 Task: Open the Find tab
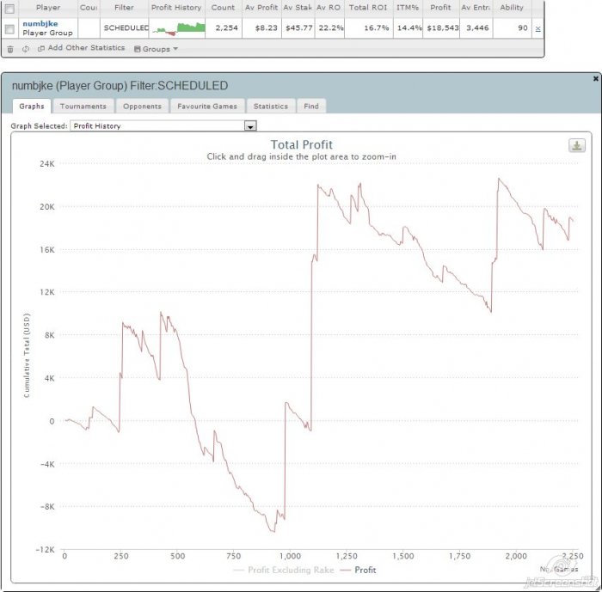point(311,106)
